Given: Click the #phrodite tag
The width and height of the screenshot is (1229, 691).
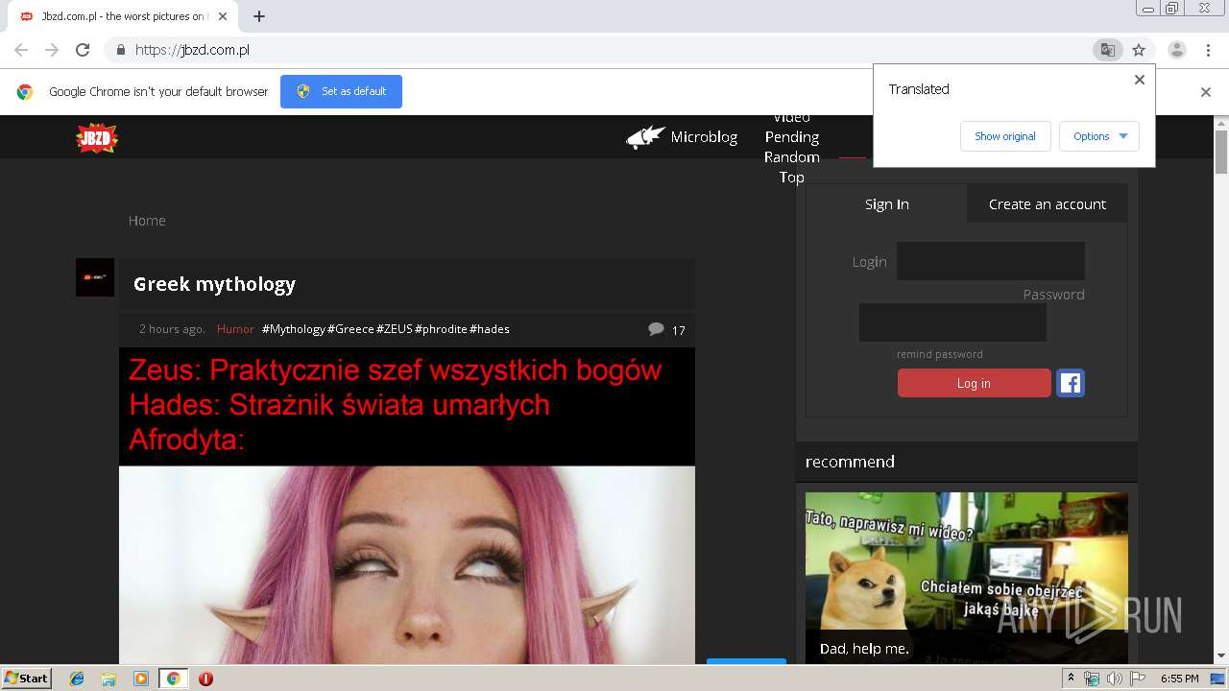Looking at the screenshot, I should tap(442, 329).
